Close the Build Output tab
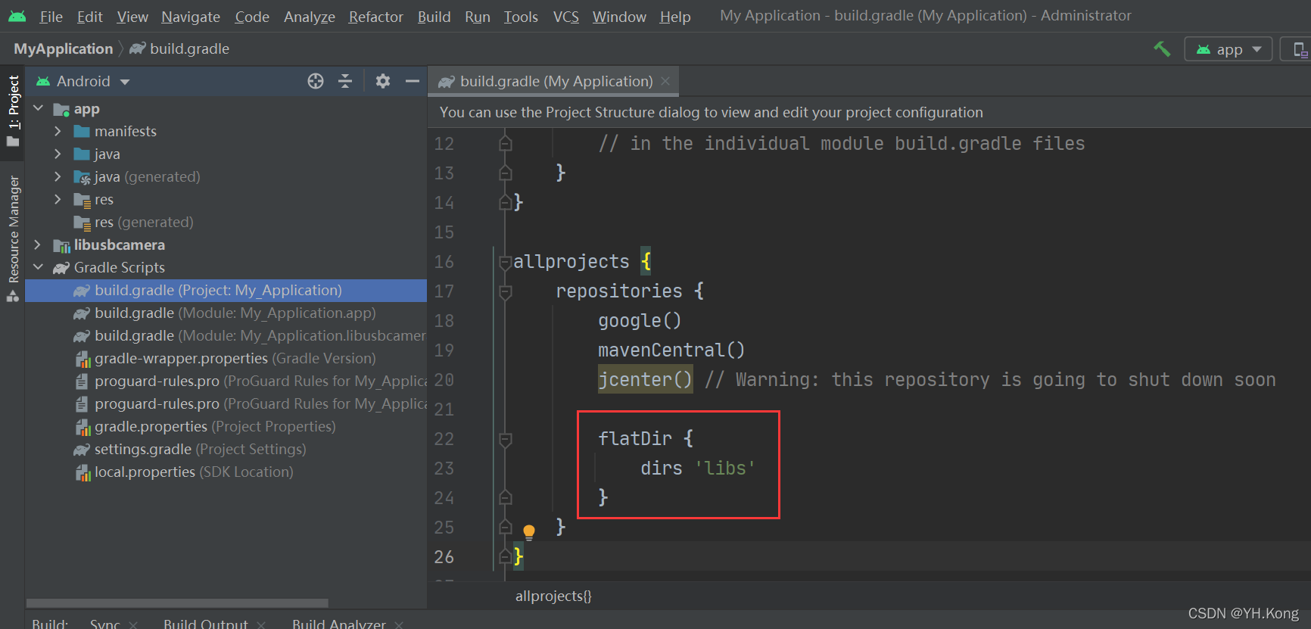Viewport: 1311px width, 629px height. click(261, 624)
